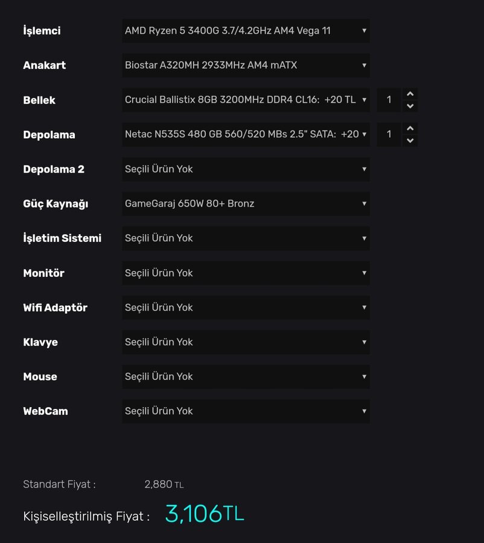Decrease Depolama quantity with down arrow
Screen dimensions: 484x543
(x=410, y=141)
